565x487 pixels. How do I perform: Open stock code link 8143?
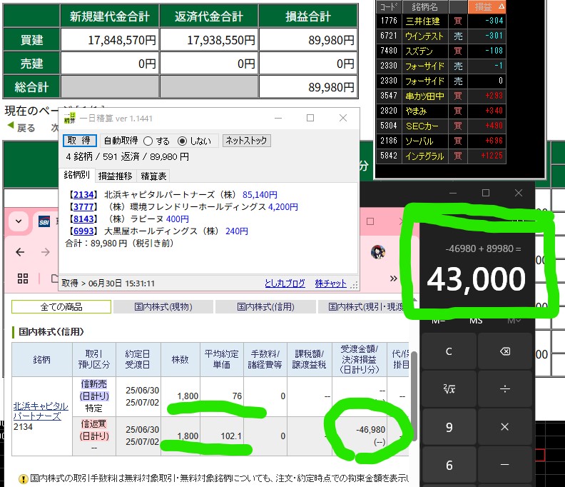[83, 219]
